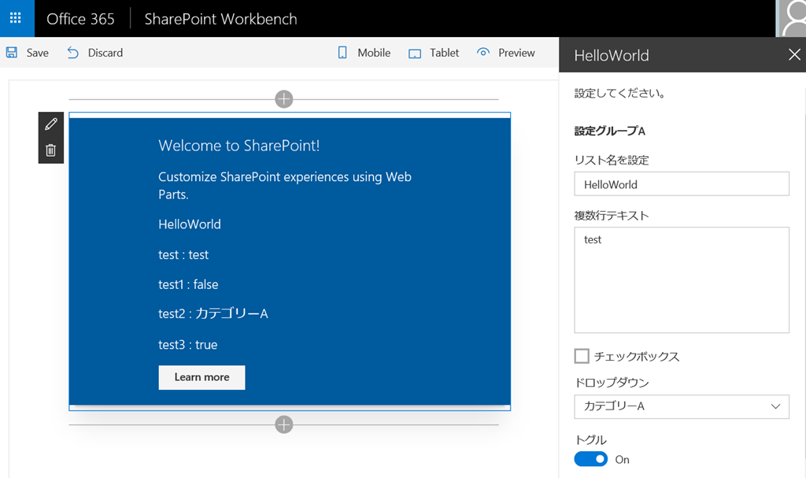Click the 'test : test' line
This screenshot has width=806, height=478.
[183, 254]
